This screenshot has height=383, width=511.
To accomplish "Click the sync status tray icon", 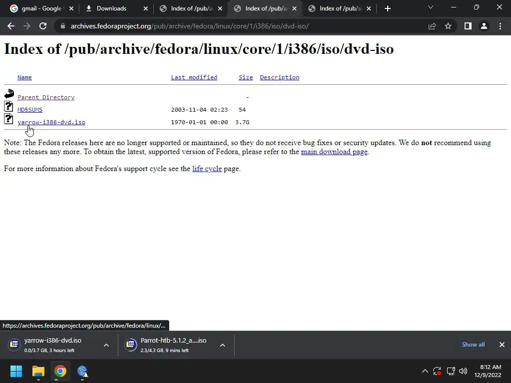I will (x=437, y=371).
